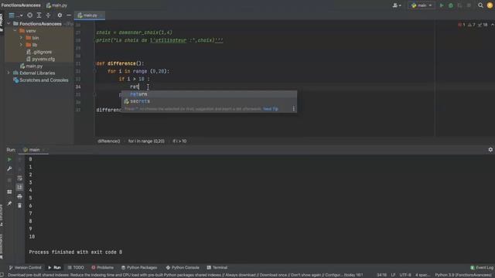Screen dimensions: 495x278
Task: Click the difference() breadcrumb
Action: [108, 141]
